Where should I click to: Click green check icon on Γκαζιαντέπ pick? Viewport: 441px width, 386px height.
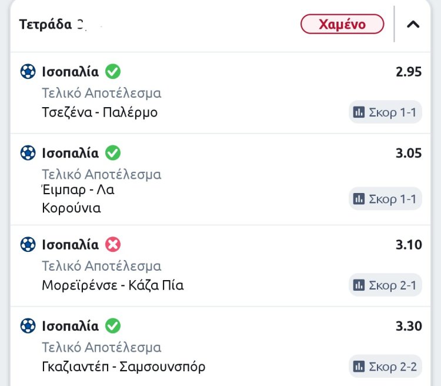point(112,325)
